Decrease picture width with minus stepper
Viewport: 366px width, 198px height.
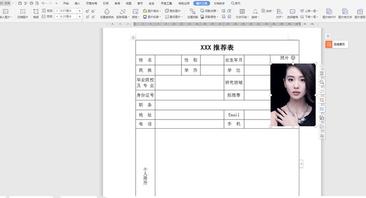pyautogui.click(x=57, y=17)
